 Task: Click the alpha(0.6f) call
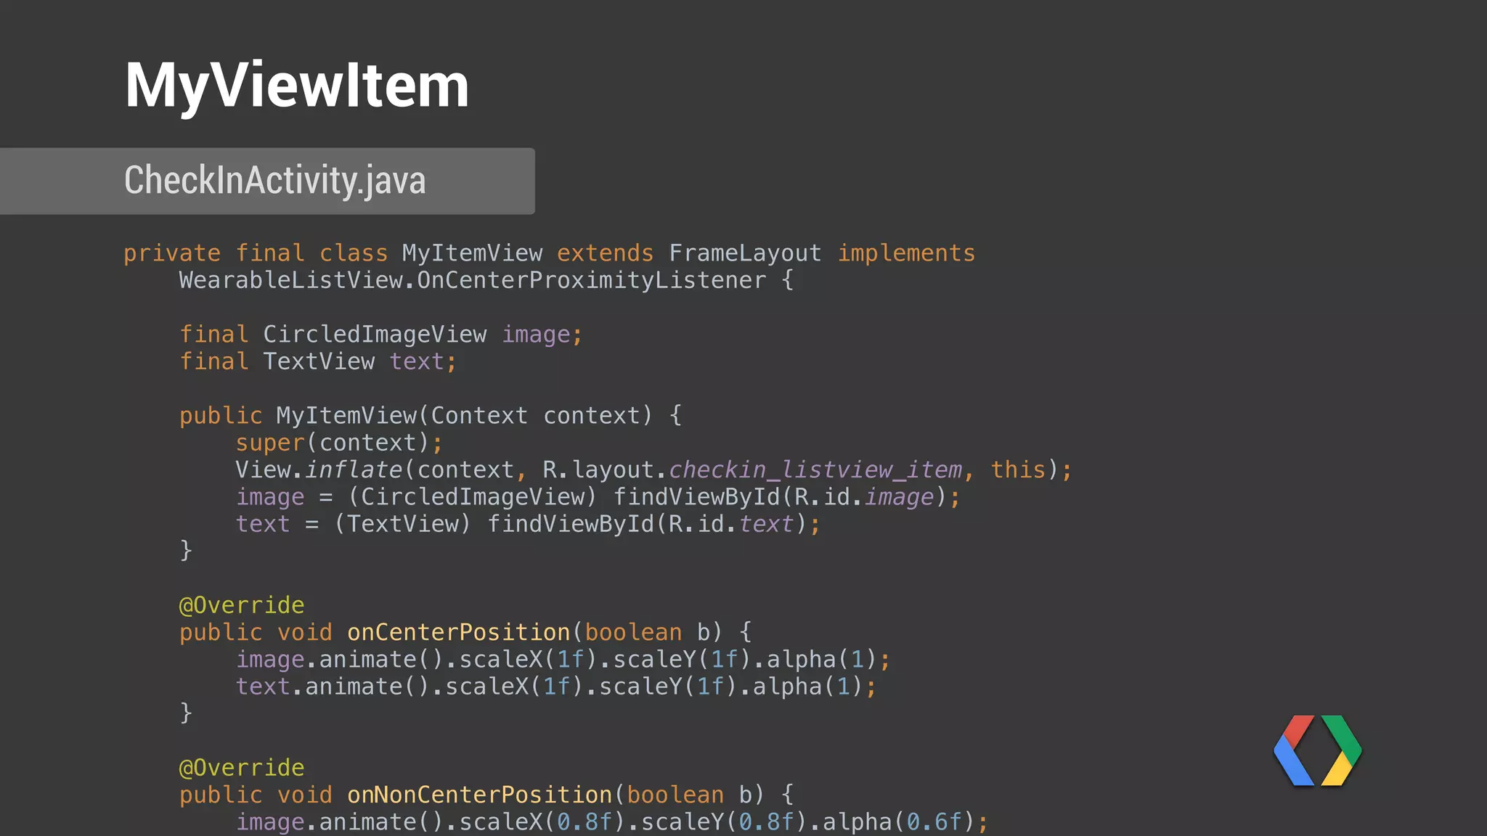[898, 822]
